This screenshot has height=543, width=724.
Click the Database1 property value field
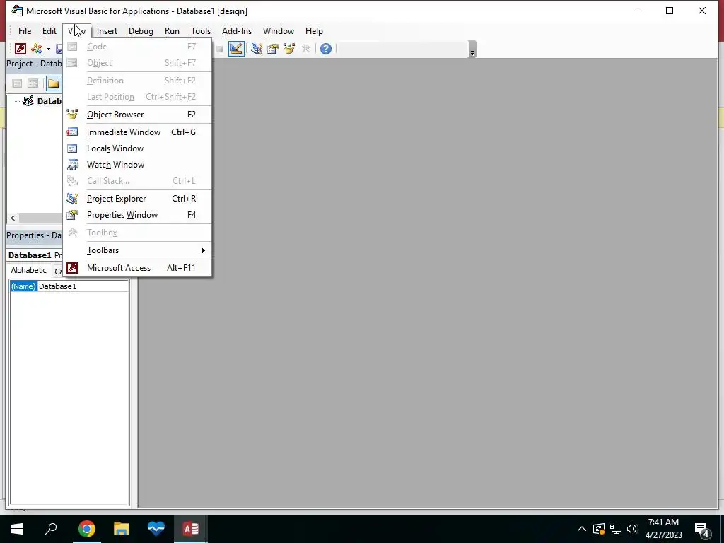coord(83,286)
